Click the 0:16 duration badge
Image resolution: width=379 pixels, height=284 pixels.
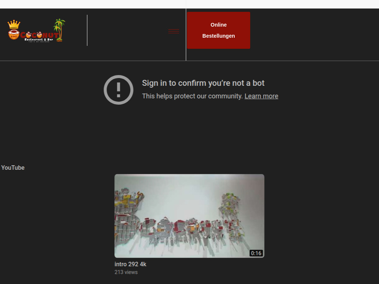click(x=256, y=253)
